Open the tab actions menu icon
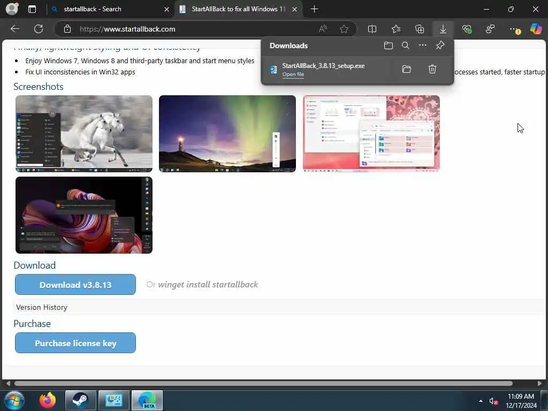 coord(32,9)
